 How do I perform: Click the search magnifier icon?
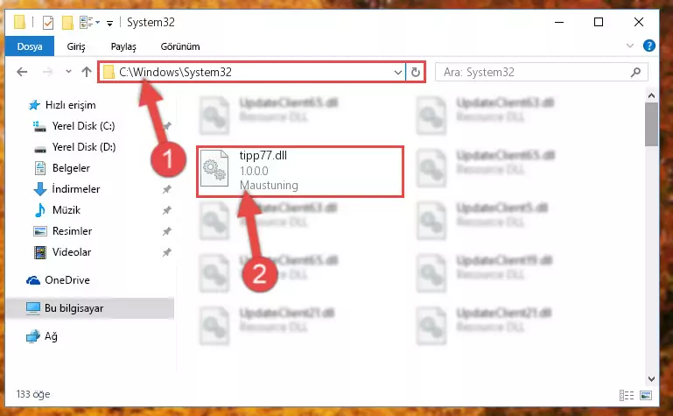click(635, 72)
